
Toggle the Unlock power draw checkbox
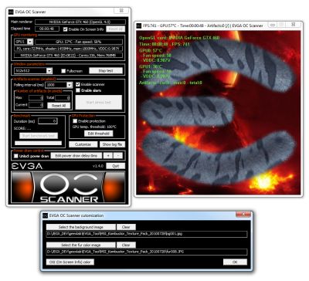[x=16, y=156]
